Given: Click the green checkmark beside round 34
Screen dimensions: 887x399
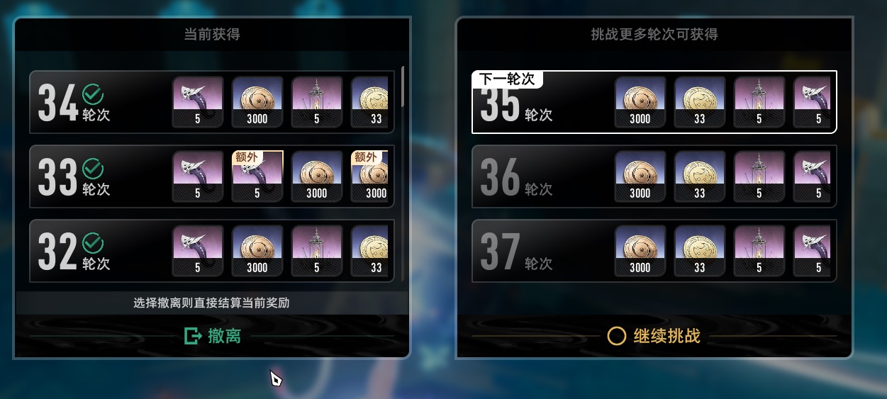Looking at the screenshot, I should pyautogui.click(x=93, y=94).
